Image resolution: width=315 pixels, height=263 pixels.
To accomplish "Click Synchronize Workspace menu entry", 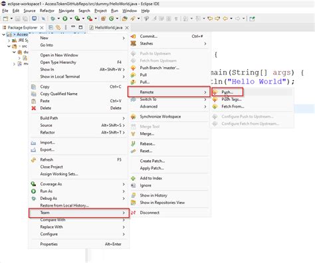I will 169,116.
